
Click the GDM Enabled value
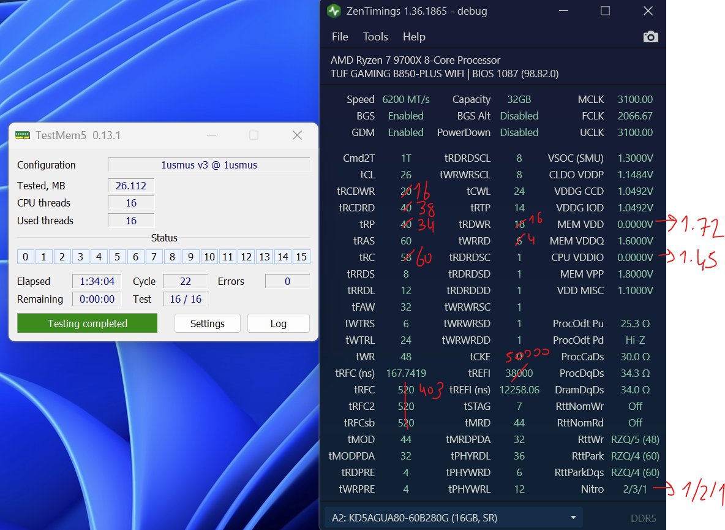tap(406, 133)
